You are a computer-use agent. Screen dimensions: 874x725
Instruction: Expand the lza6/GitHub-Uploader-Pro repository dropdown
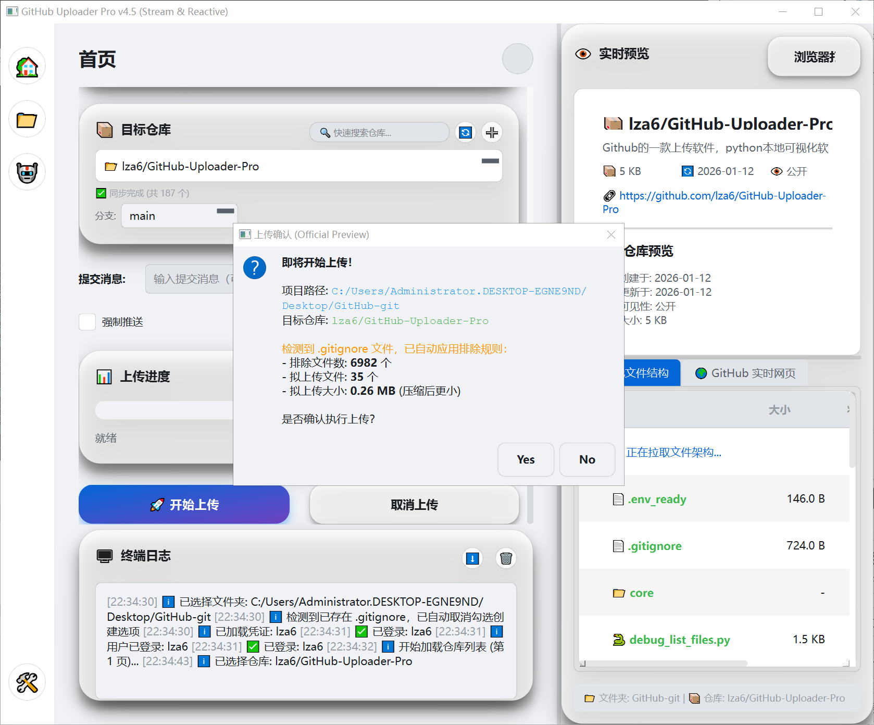pyautogui.click(x=299, y=166)
